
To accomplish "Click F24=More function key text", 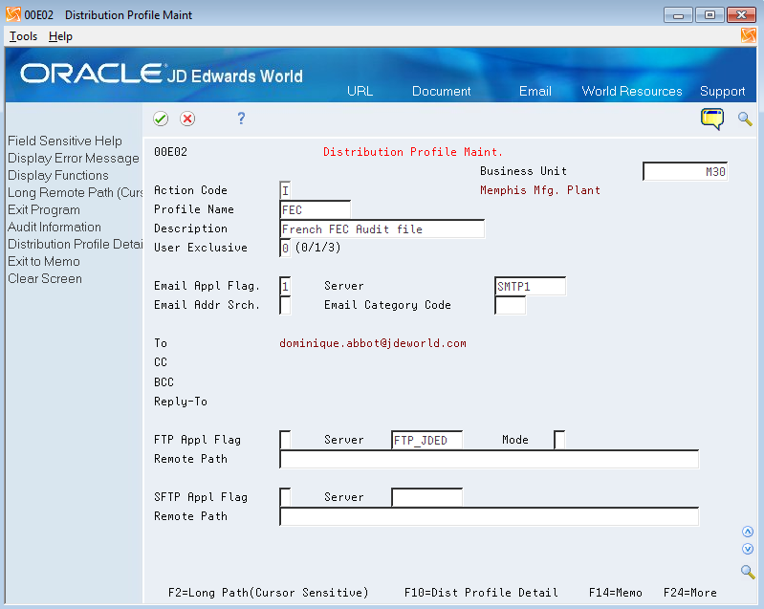I will (690, 593).
